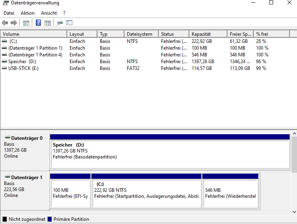Click the 113,09 GB free space cell
The height and width of the screenshot is (224, 297).
240,68
